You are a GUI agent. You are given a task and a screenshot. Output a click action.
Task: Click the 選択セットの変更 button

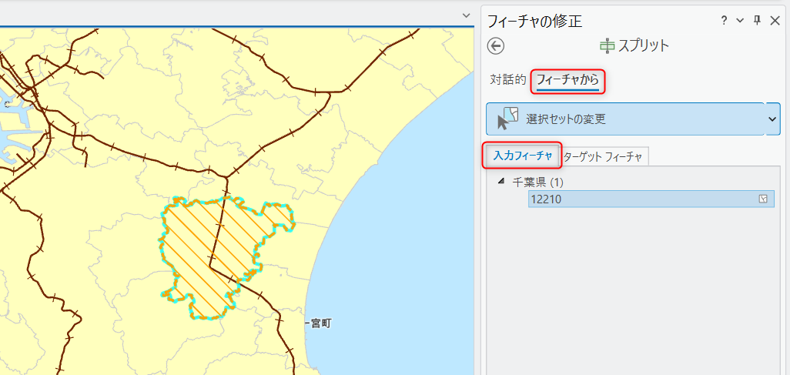(624, 119)
